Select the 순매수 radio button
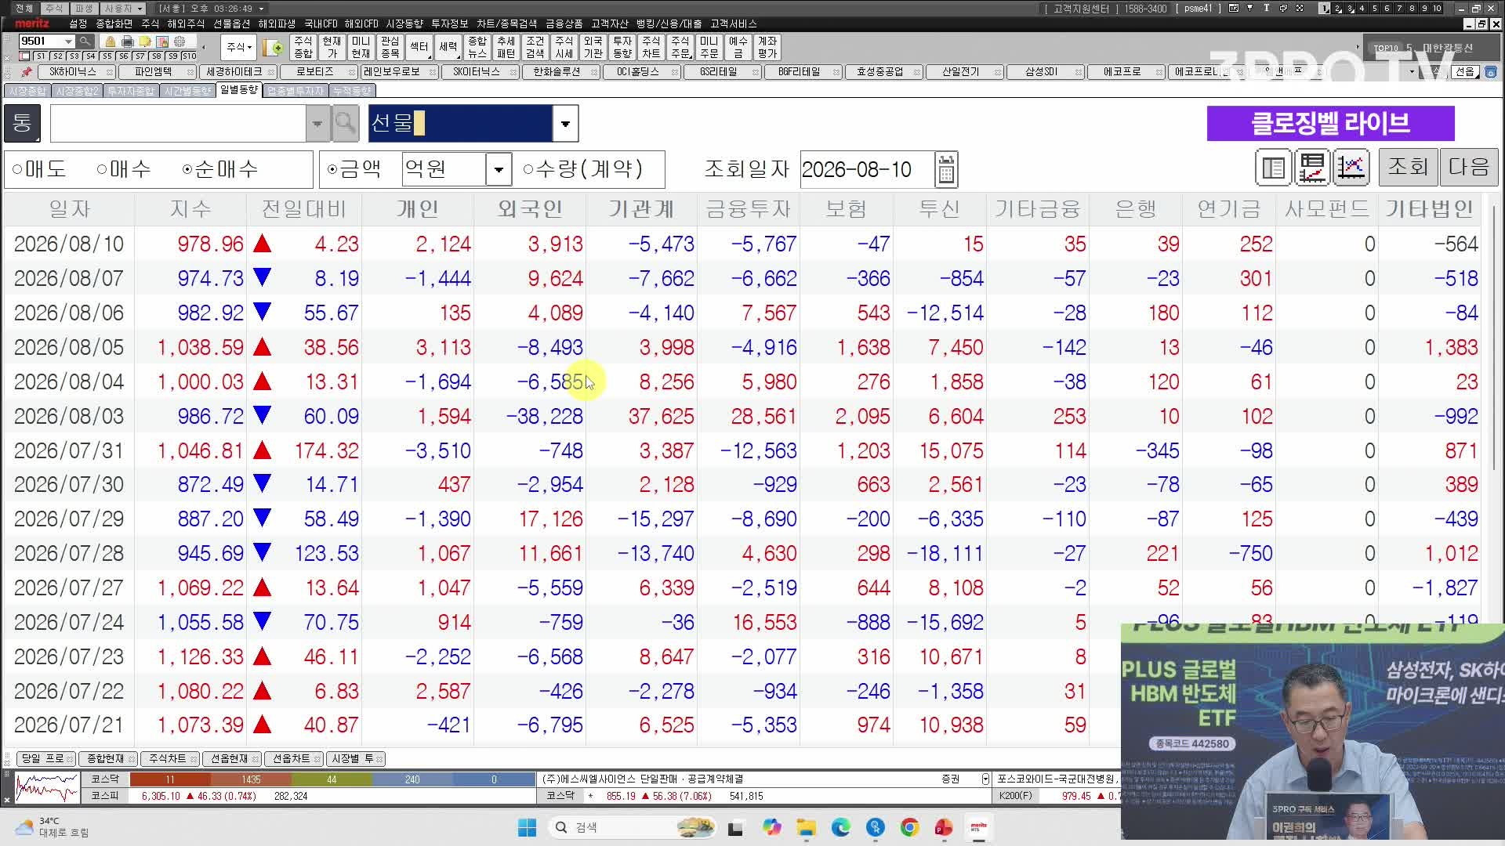 pos(187,169)
